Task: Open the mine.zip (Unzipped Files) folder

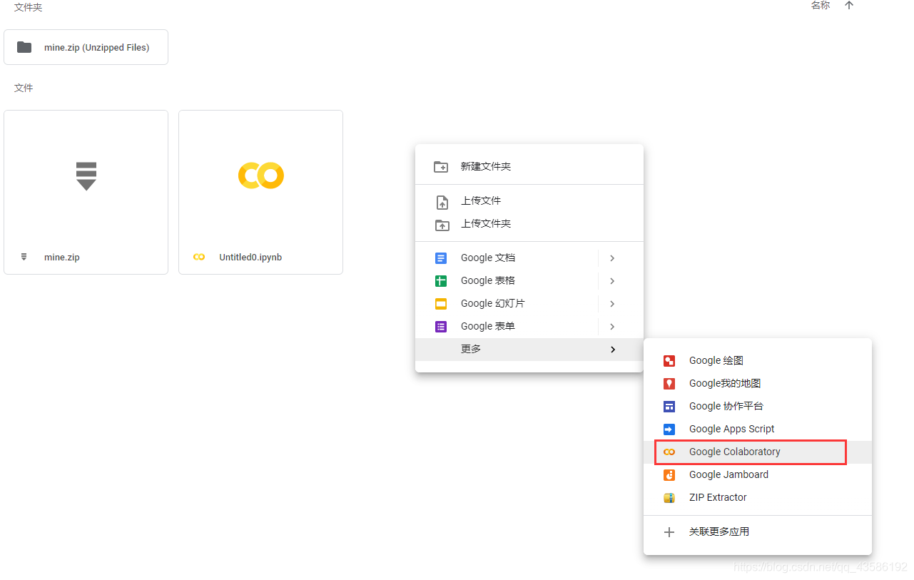Action: click(86, 47)
